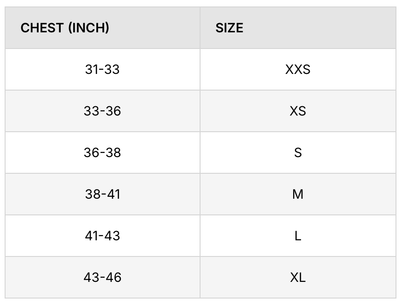Select the XL size cell
Viewport: 402px width, 305px height.
point(298,277)
